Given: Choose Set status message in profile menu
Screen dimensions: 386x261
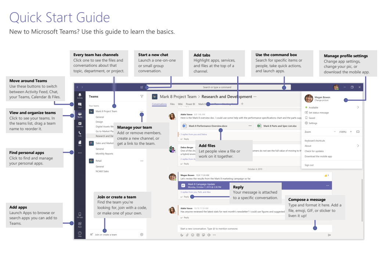Looking at the screenshot, I should tap(317, 113).
